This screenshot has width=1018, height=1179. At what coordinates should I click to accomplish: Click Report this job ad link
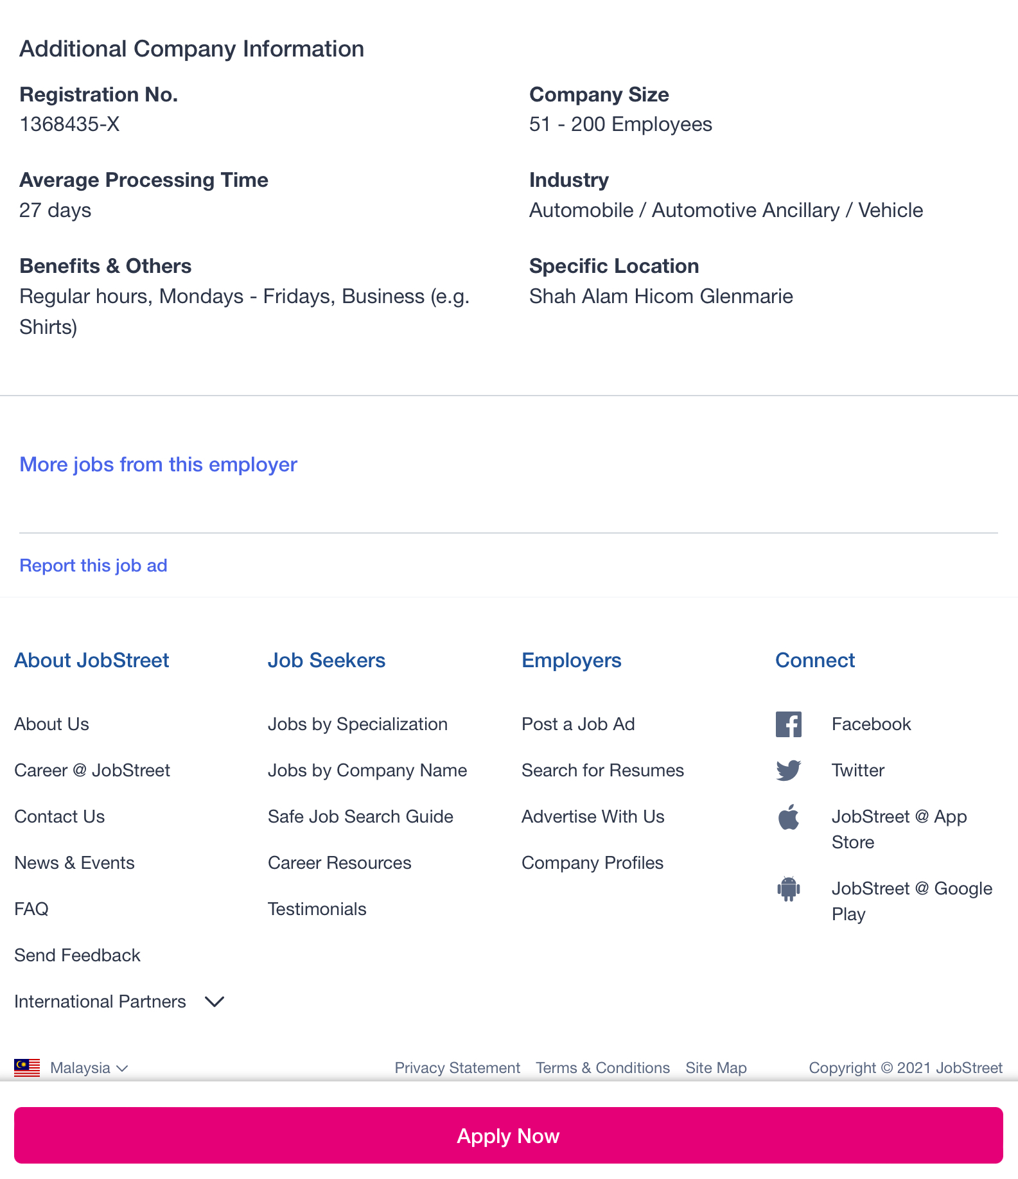click(93, 565)
